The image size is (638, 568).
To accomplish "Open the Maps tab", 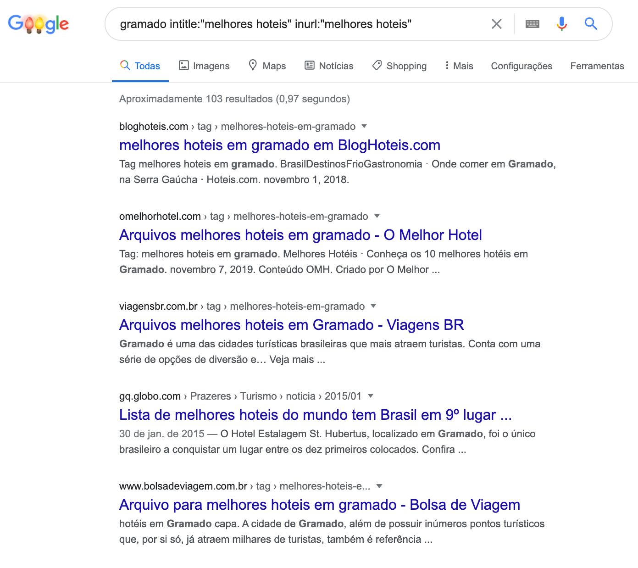I will pyautogui.click(x=267, y=66).
